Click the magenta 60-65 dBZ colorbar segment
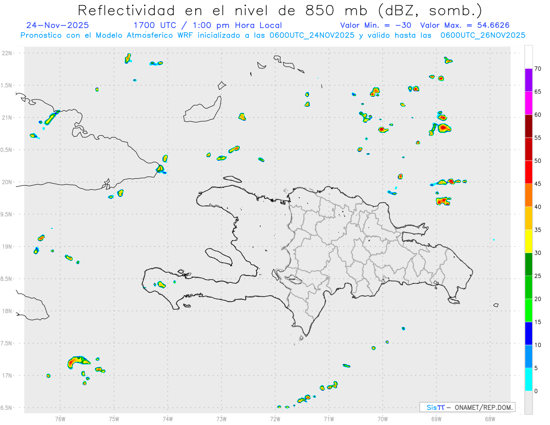This screenshot has width=550, height=425. point(528,103)
